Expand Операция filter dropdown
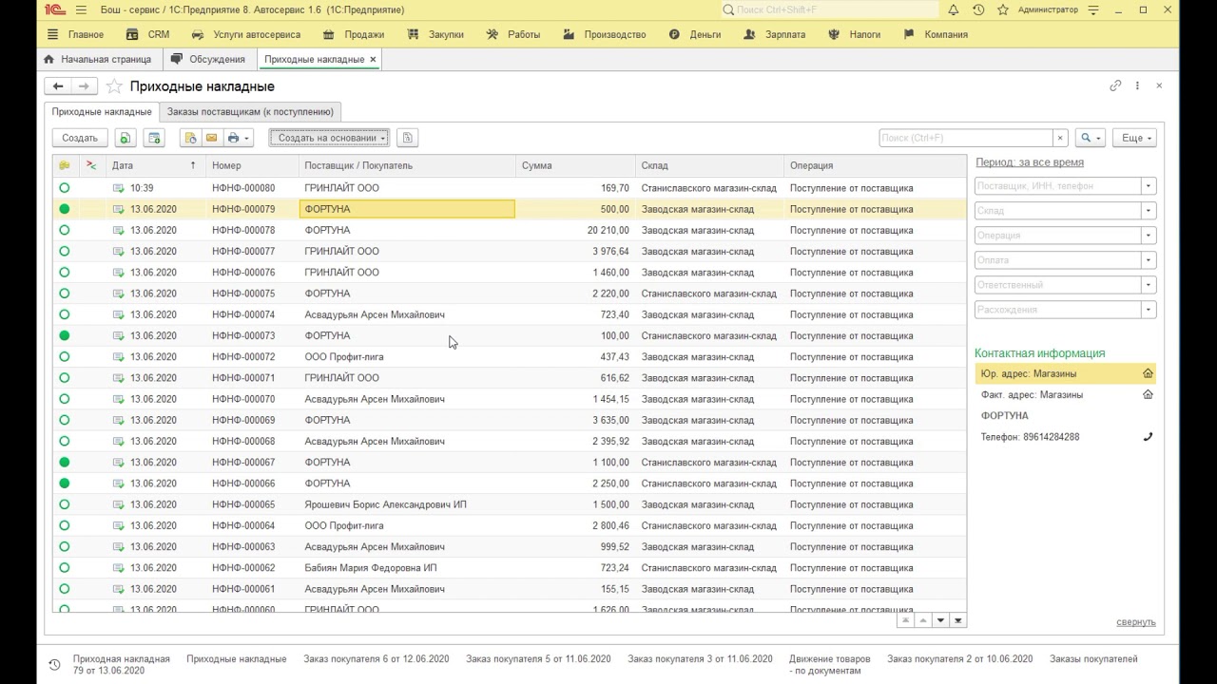This screenshot has height=684, width=1217. coord(1149,236)
